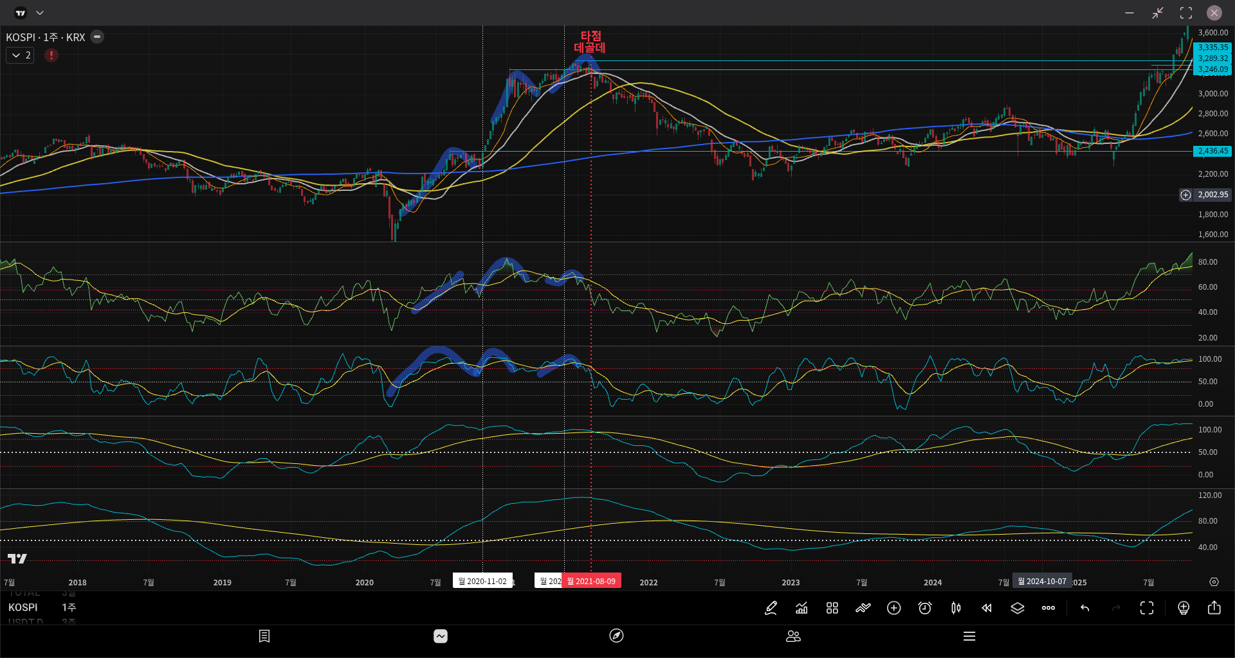Open the candlestick chart type icon
The width and height of the screenshot is (1235, 658).
coord(956,608)
